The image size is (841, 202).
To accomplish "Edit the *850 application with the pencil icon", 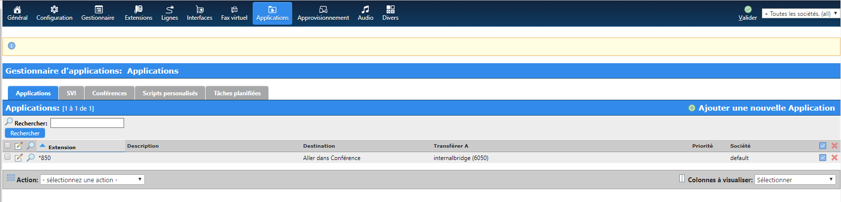I will coord(19,158).
